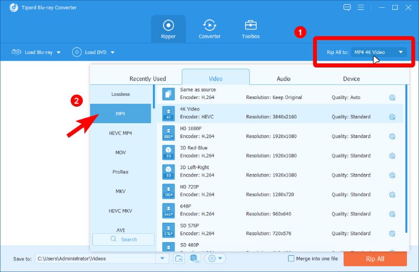Select the 'SD 480P' profile name
This screenshot has height=272, width=419.
click(190, 245)
